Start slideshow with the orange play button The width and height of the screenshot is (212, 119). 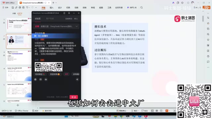[x=167, y=111]
